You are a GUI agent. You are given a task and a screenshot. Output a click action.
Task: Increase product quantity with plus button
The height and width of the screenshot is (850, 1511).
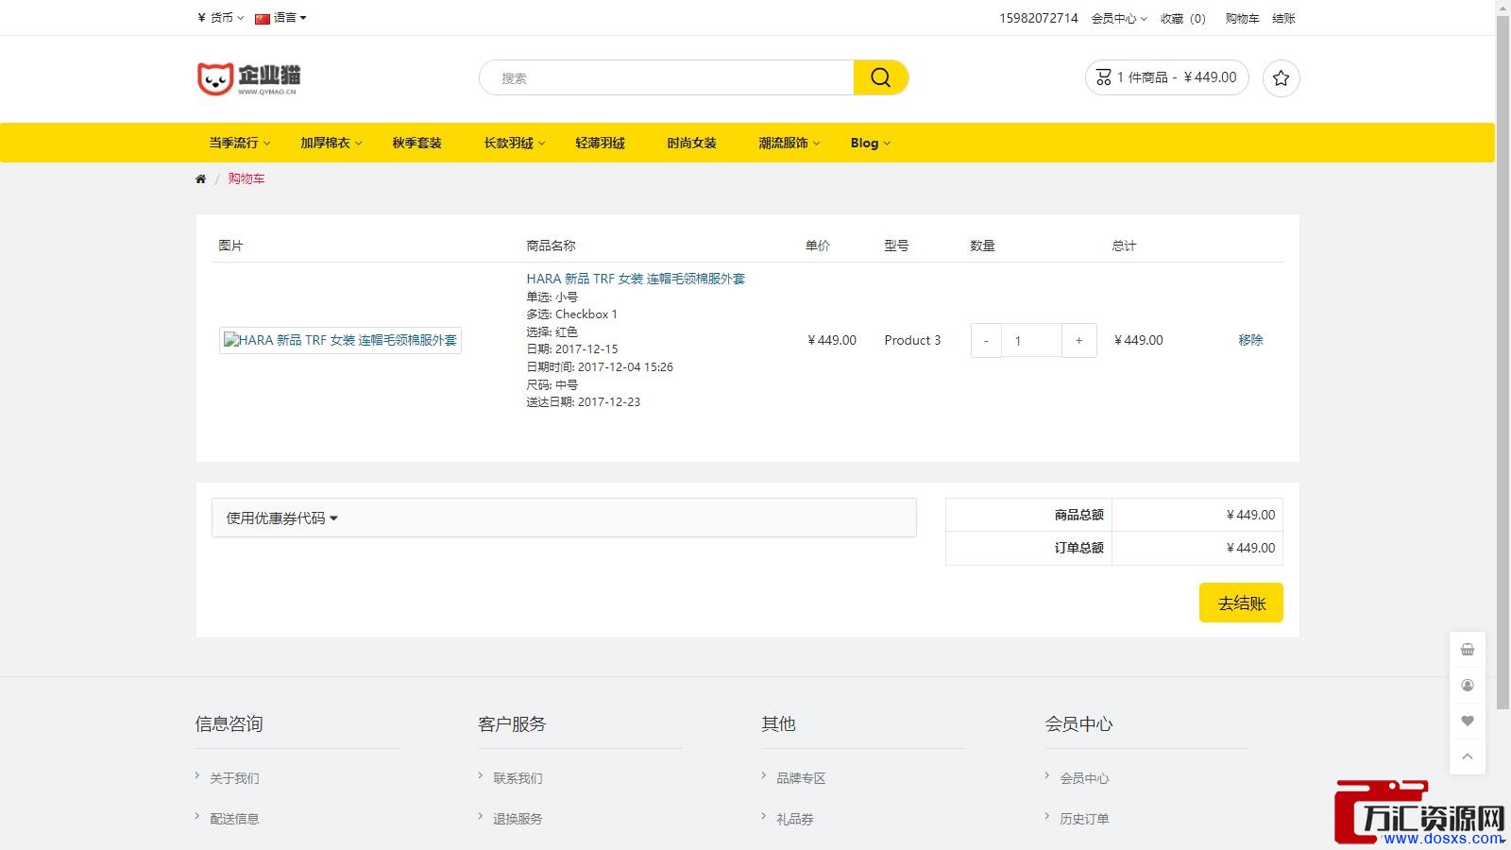click(1078, 341)
